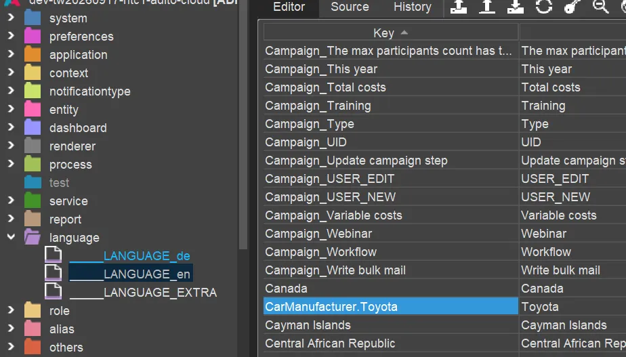Select the Campaign_Type key
The width and height of the screenshot is (626, 357).
390,124
